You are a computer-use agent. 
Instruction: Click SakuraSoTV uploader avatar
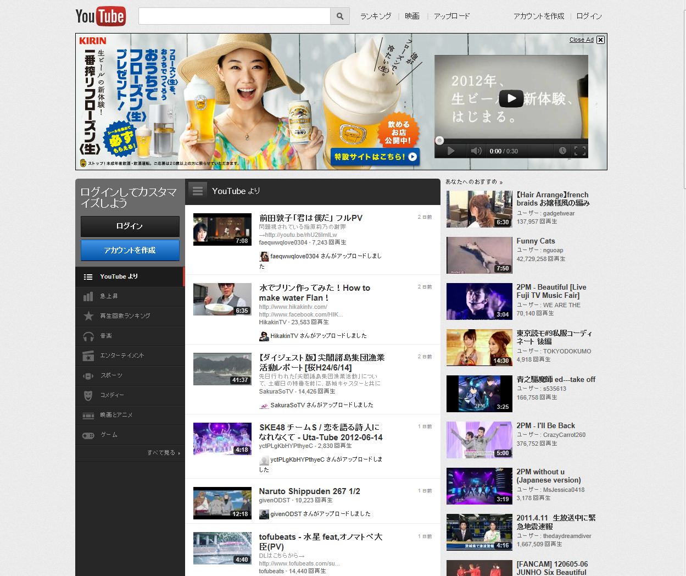coord(264,405)
